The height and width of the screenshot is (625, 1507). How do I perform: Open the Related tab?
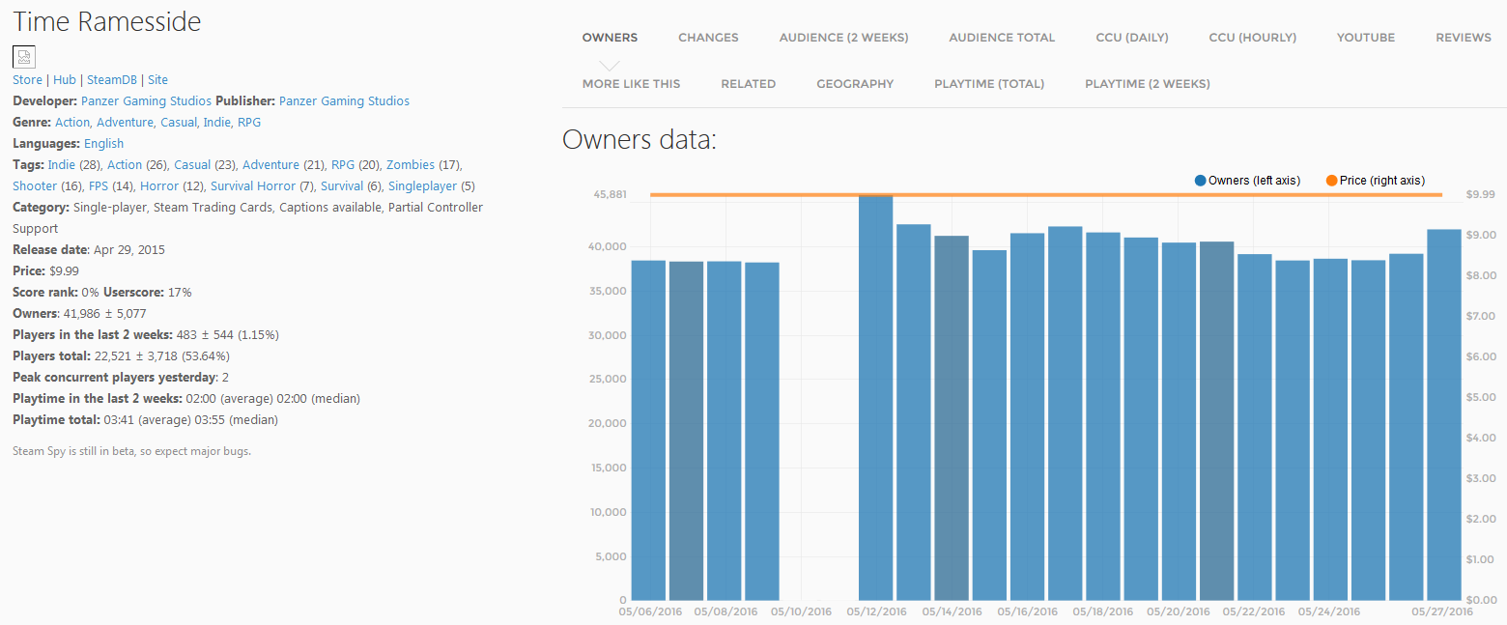tap(749, 84)
